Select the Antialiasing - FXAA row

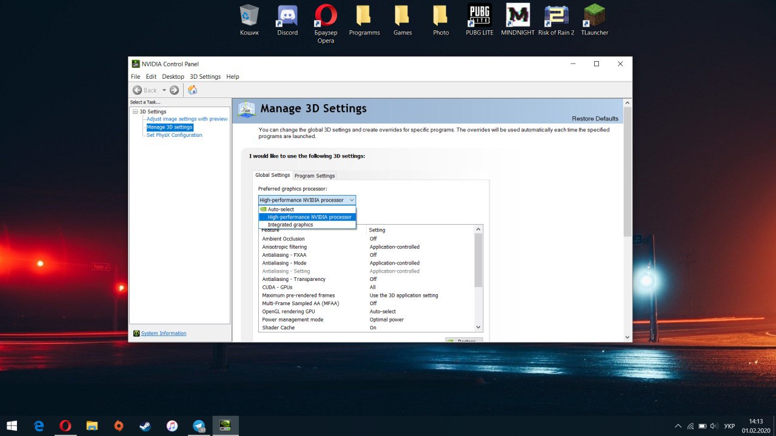coord(366,255)
